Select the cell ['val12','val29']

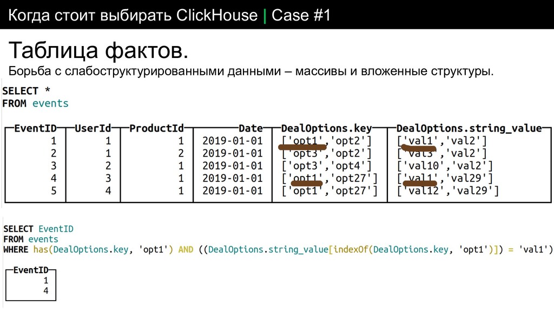[x=447, y=191]
